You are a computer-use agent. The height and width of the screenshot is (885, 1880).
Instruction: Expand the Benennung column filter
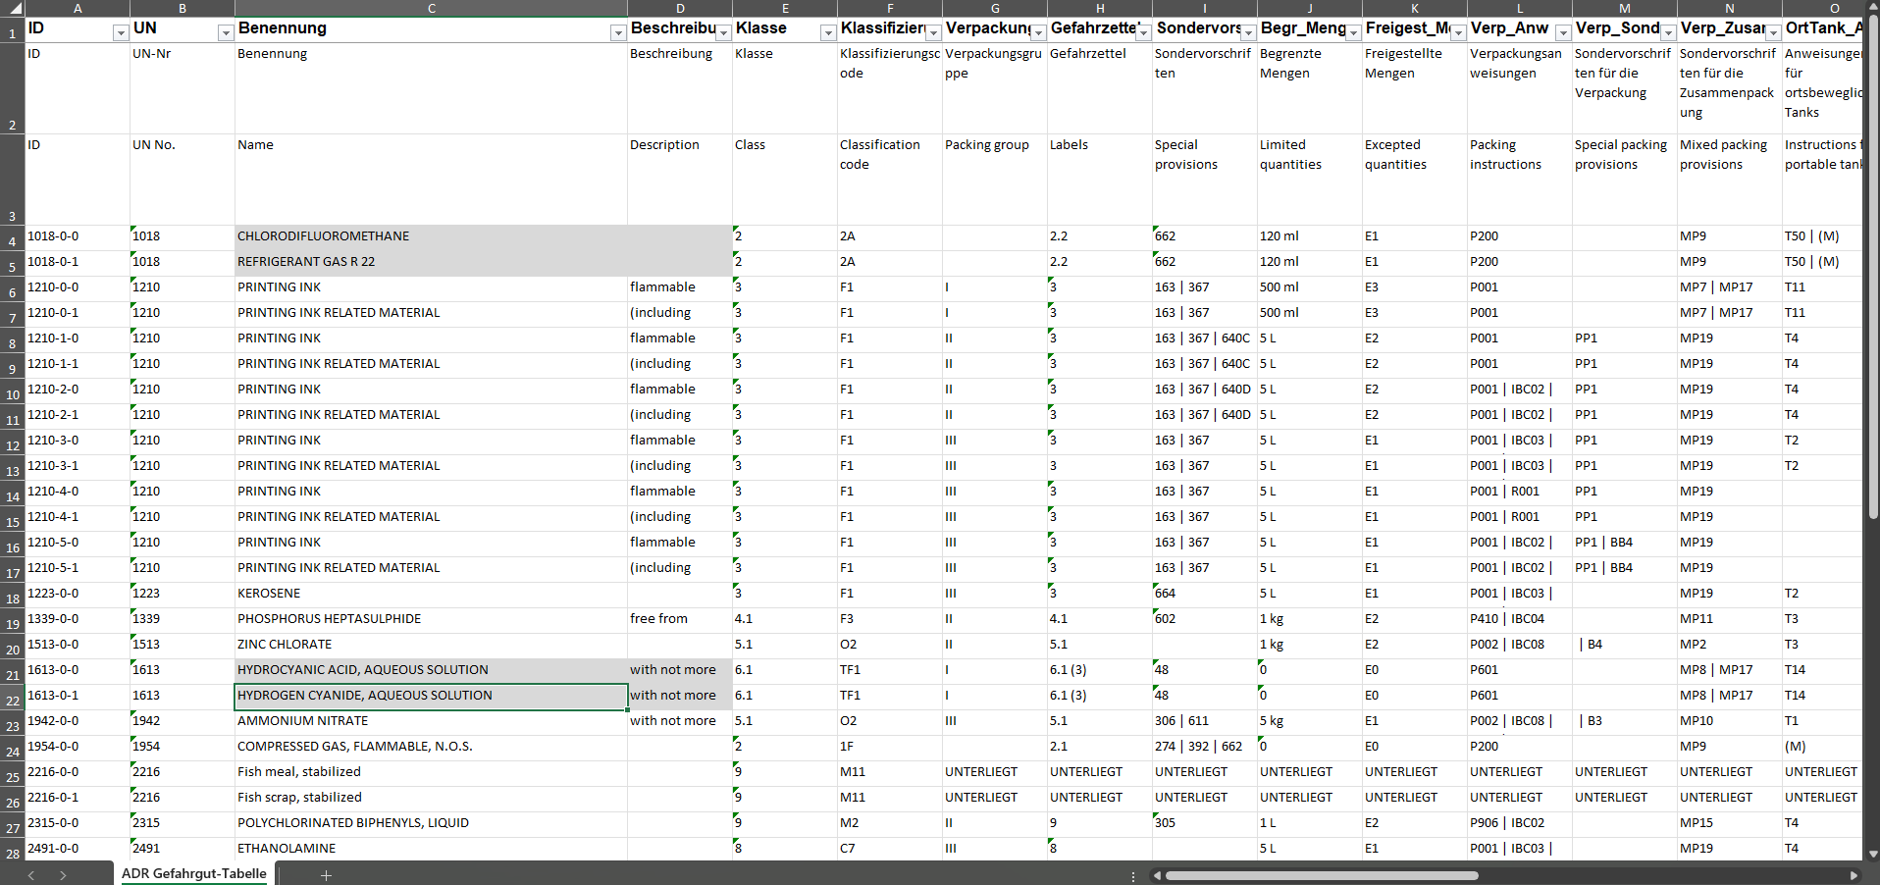[617, 33]
